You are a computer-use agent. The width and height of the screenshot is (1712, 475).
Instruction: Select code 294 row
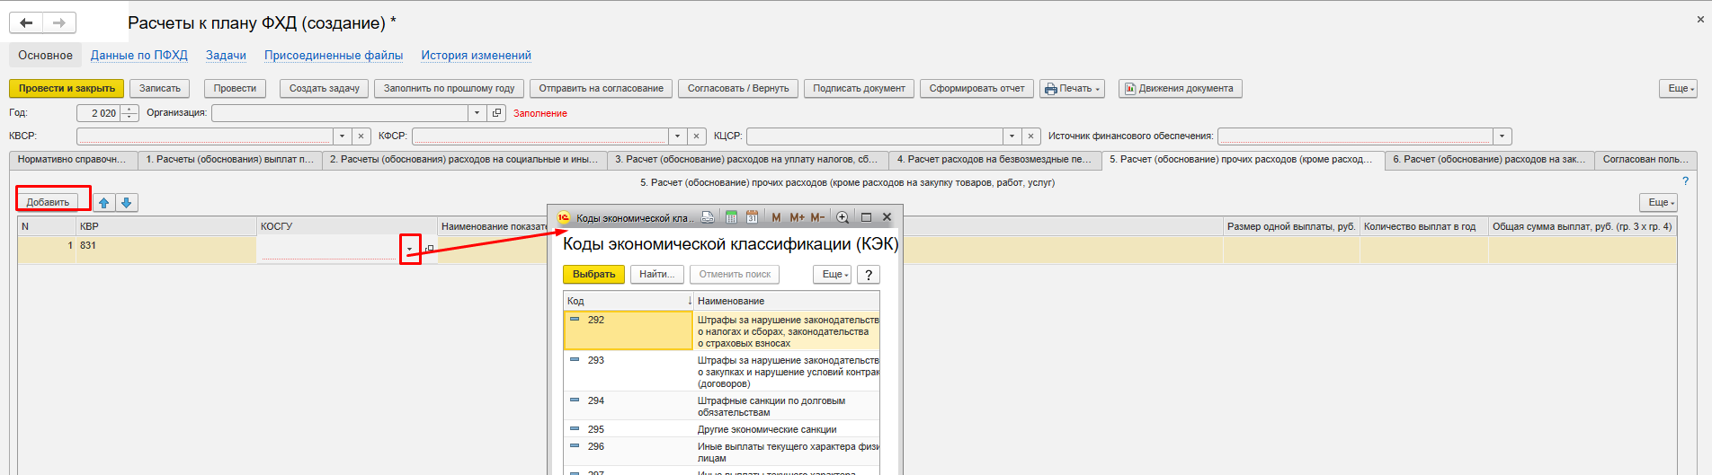721,406
